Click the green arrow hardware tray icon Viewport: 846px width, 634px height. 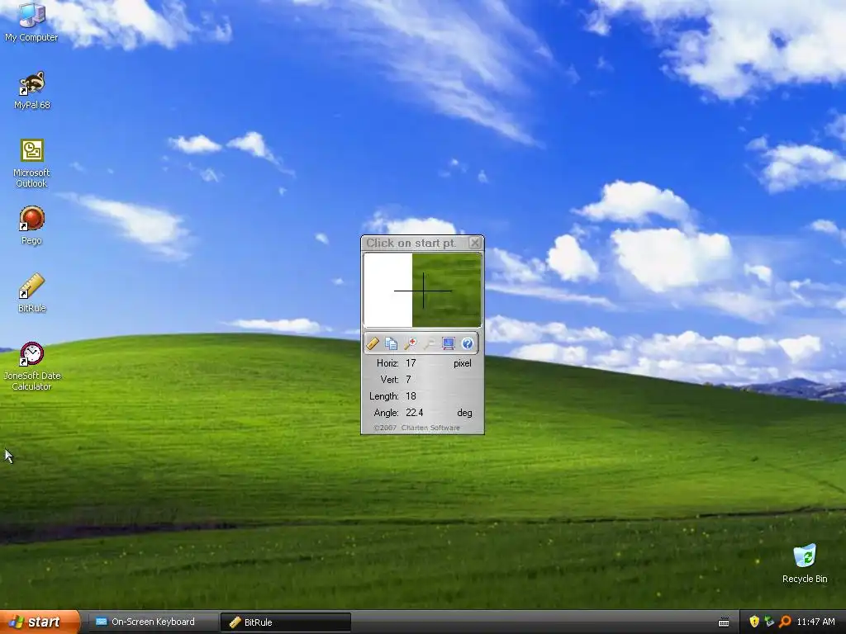[769, 622]
